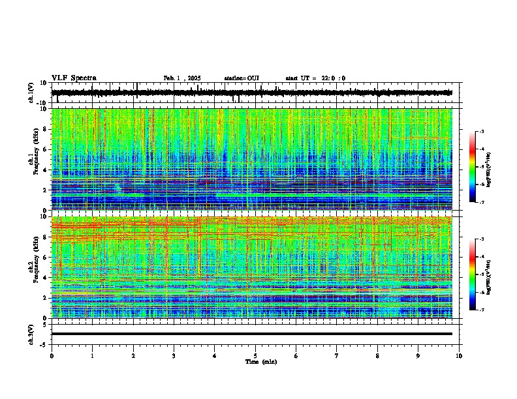Click the ch.2 spectrogram color bar
The image size is (517, 399).
point(472,274)
